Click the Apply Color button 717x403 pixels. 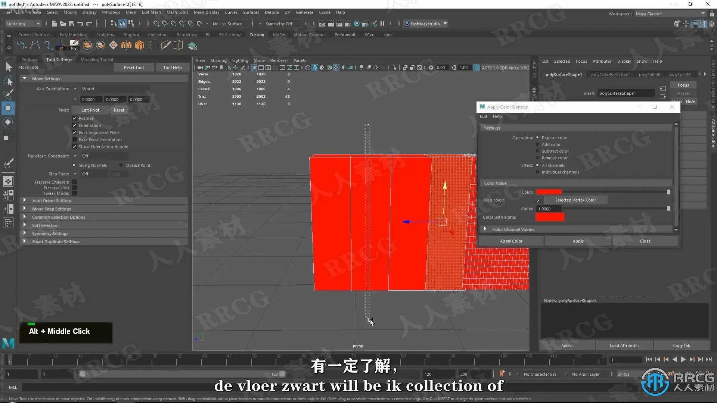511,241
